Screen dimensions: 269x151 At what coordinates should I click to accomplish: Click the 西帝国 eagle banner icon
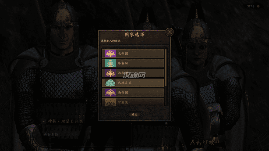pyautogui.click(x=110, y=73)
